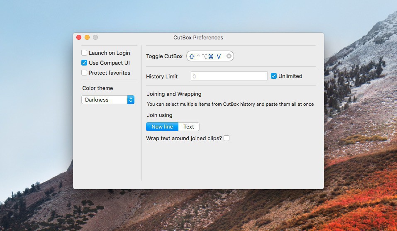Select New line join option
397x231 pixels.
click(x=162, y=127)
